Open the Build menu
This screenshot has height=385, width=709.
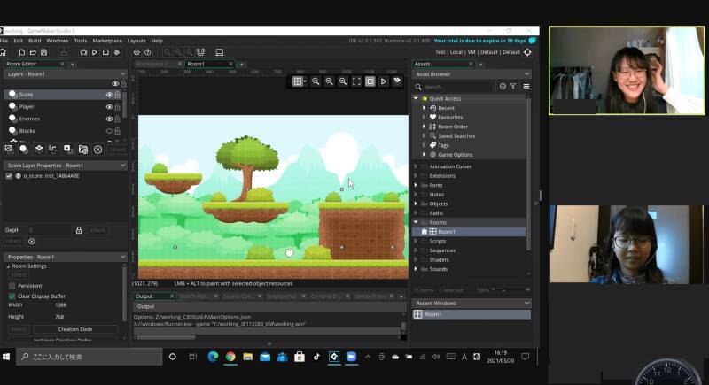(x=35, y=41)
